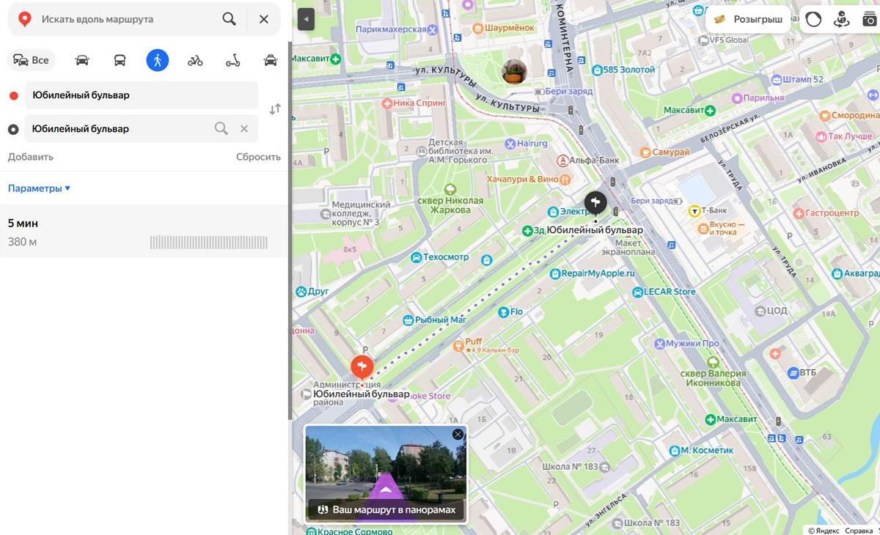
Task: Switch to public transport bus mode
Action: (120, 60)
